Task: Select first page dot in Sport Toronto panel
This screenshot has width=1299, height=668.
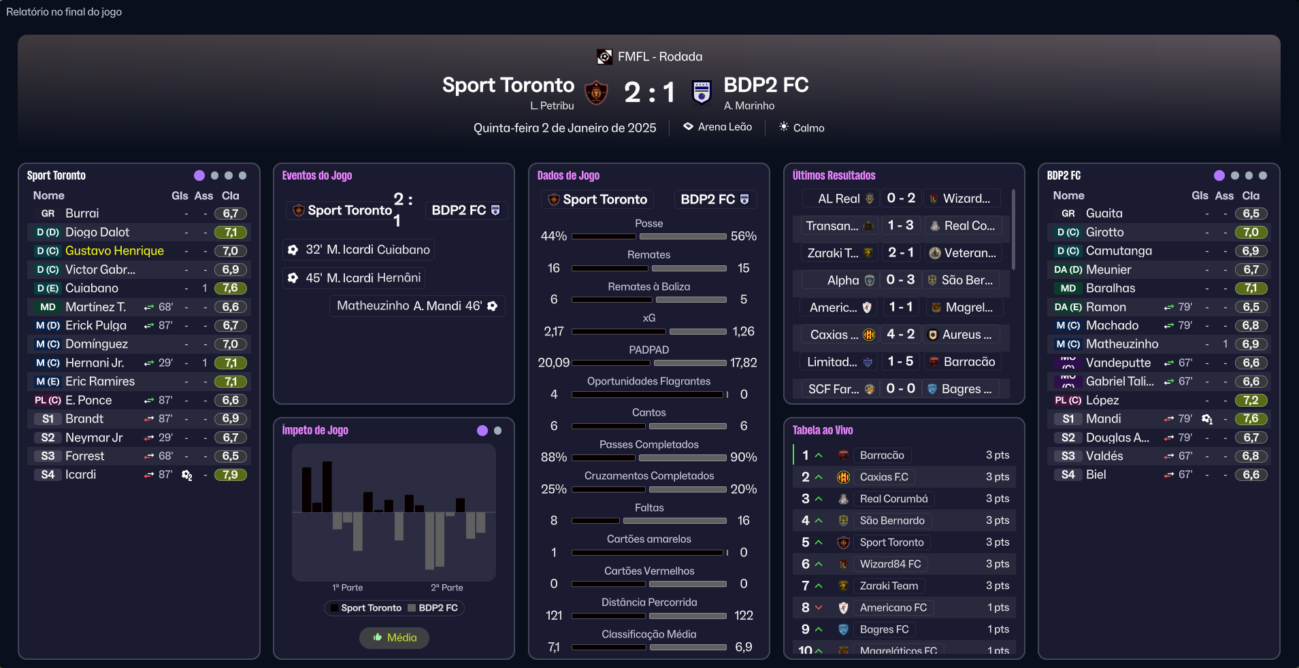Action: pos(199,176)
